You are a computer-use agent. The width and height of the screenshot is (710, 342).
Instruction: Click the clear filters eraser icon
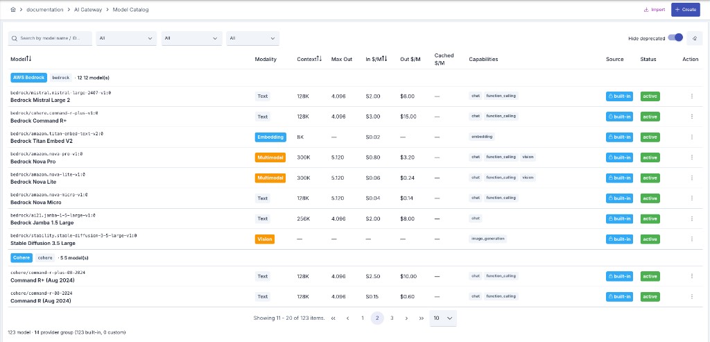(694, 39)
